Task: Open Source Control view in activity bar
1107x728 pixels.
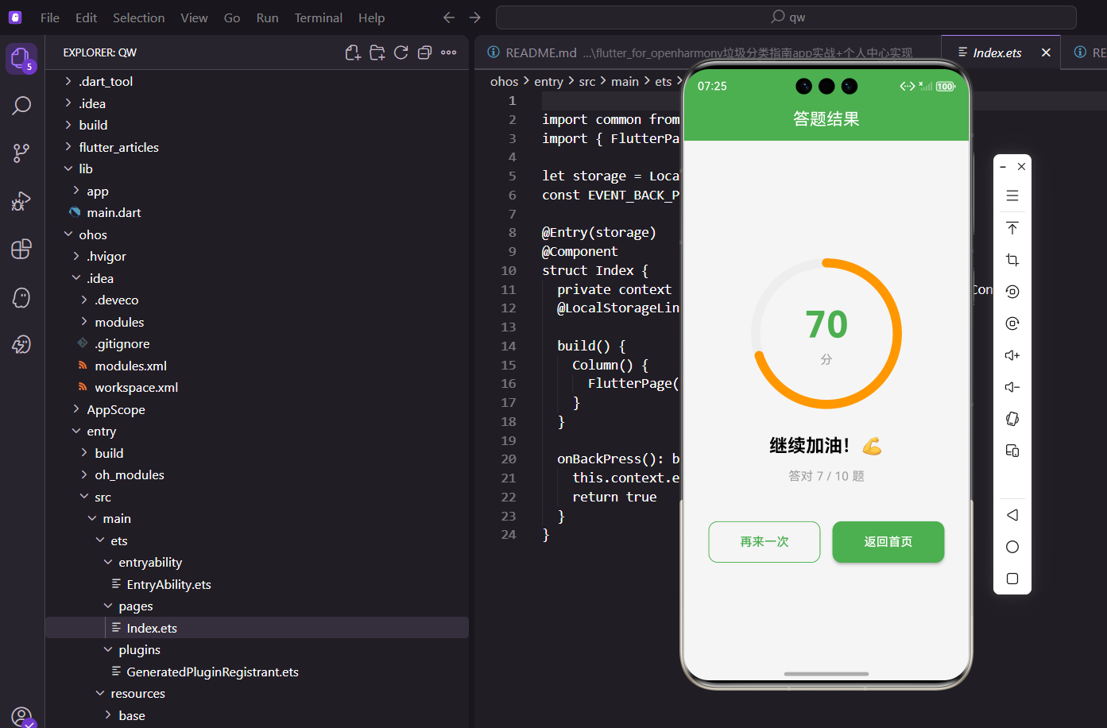Action: click(x=21, y=153)
